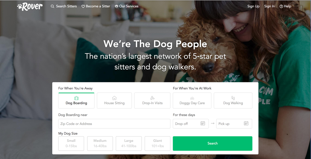The height and width of the screenshot is (159, 311).
Task: Click the question mark Help icon
Action: click(281, 6)
